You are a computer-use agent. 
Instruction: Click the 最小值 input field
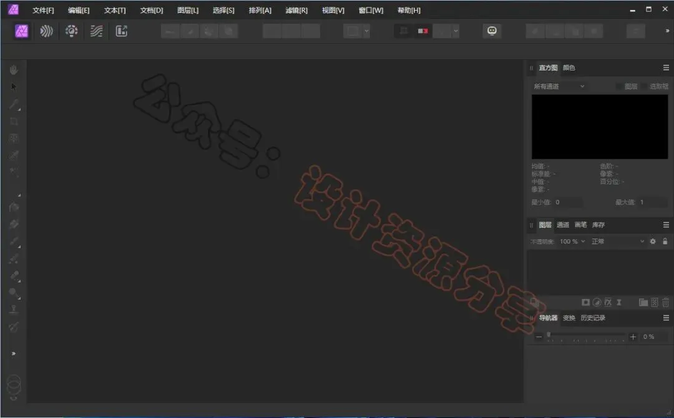coord(568,202)
